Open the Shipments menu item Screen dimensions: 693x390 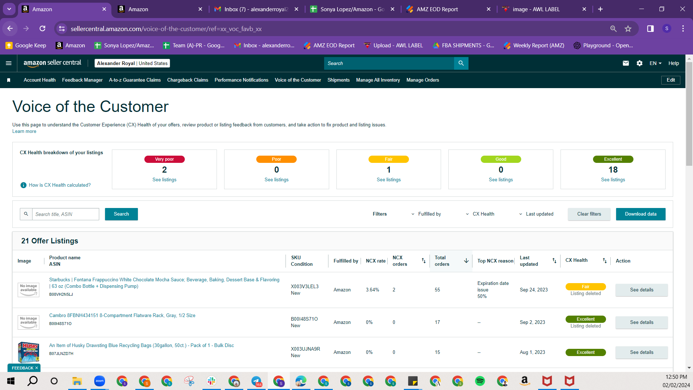tap(339, 80)
